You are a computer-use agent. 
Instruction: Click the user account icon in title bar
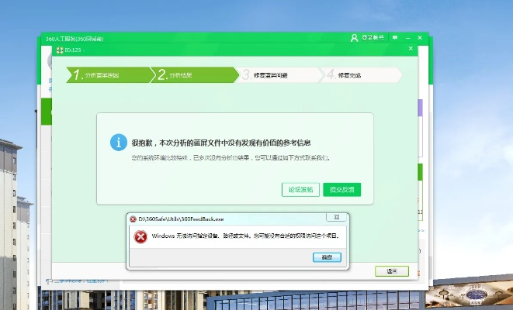click(x=354, y=37)
